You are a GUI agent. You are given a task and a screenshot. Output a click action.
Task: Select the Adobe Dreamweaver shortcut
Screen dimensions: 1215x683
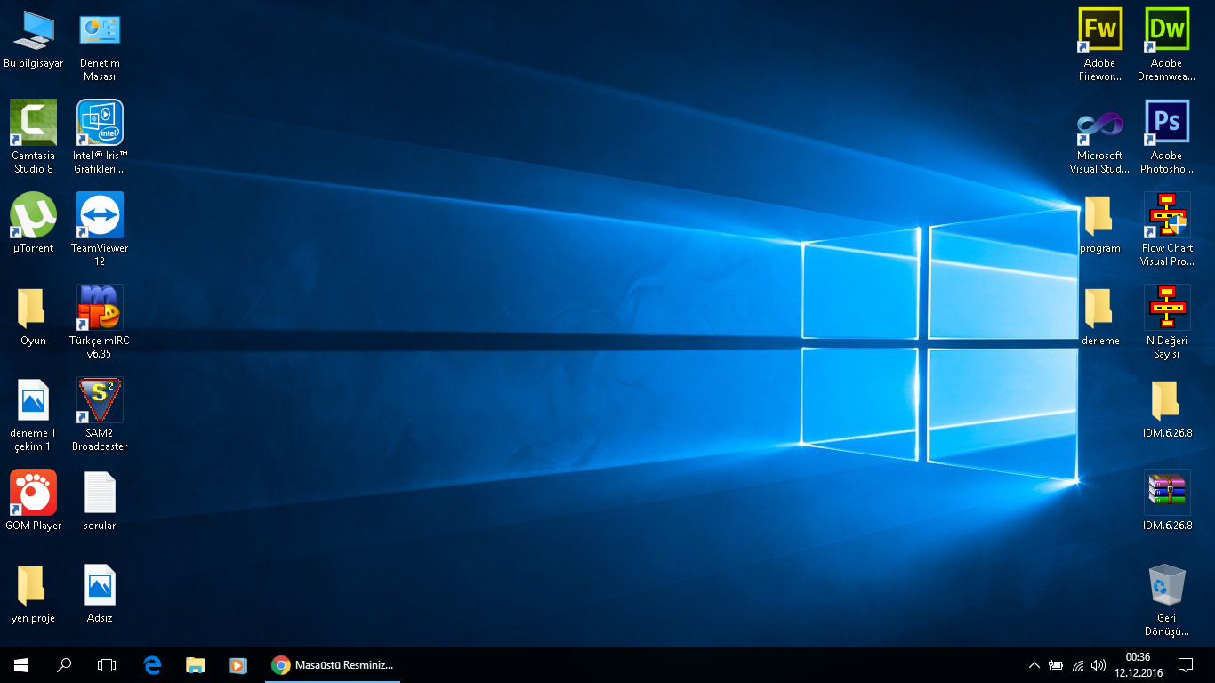1166,46
